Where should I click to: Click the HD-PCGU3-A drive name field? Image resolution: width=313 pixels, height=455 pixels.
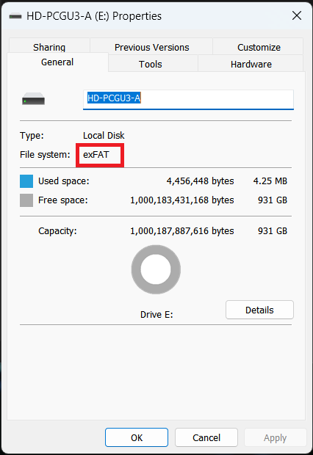pyautogui.click(x=188, y=100)
